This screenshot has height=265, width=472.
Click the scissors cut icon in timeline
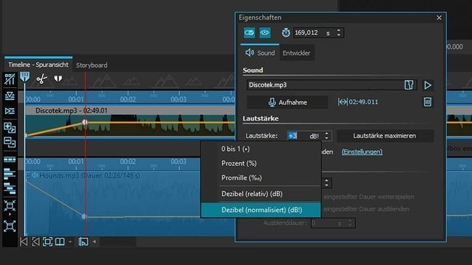[x=41, y=79]
